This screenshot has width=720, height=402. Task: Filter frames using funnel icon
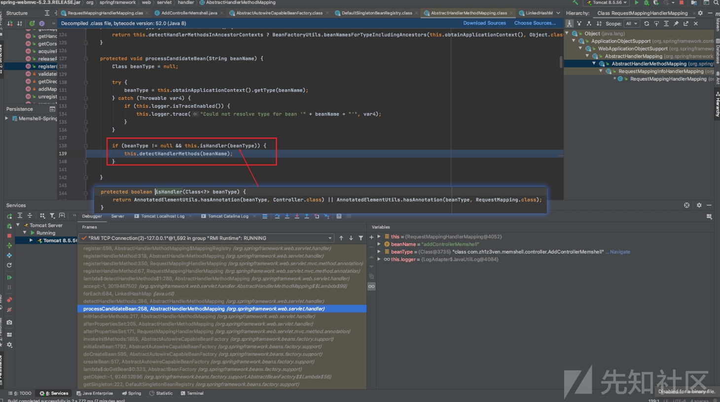[x=361, y=238]
